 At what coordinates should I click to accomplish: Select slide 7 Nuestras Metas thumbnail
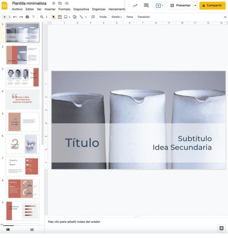22,166
